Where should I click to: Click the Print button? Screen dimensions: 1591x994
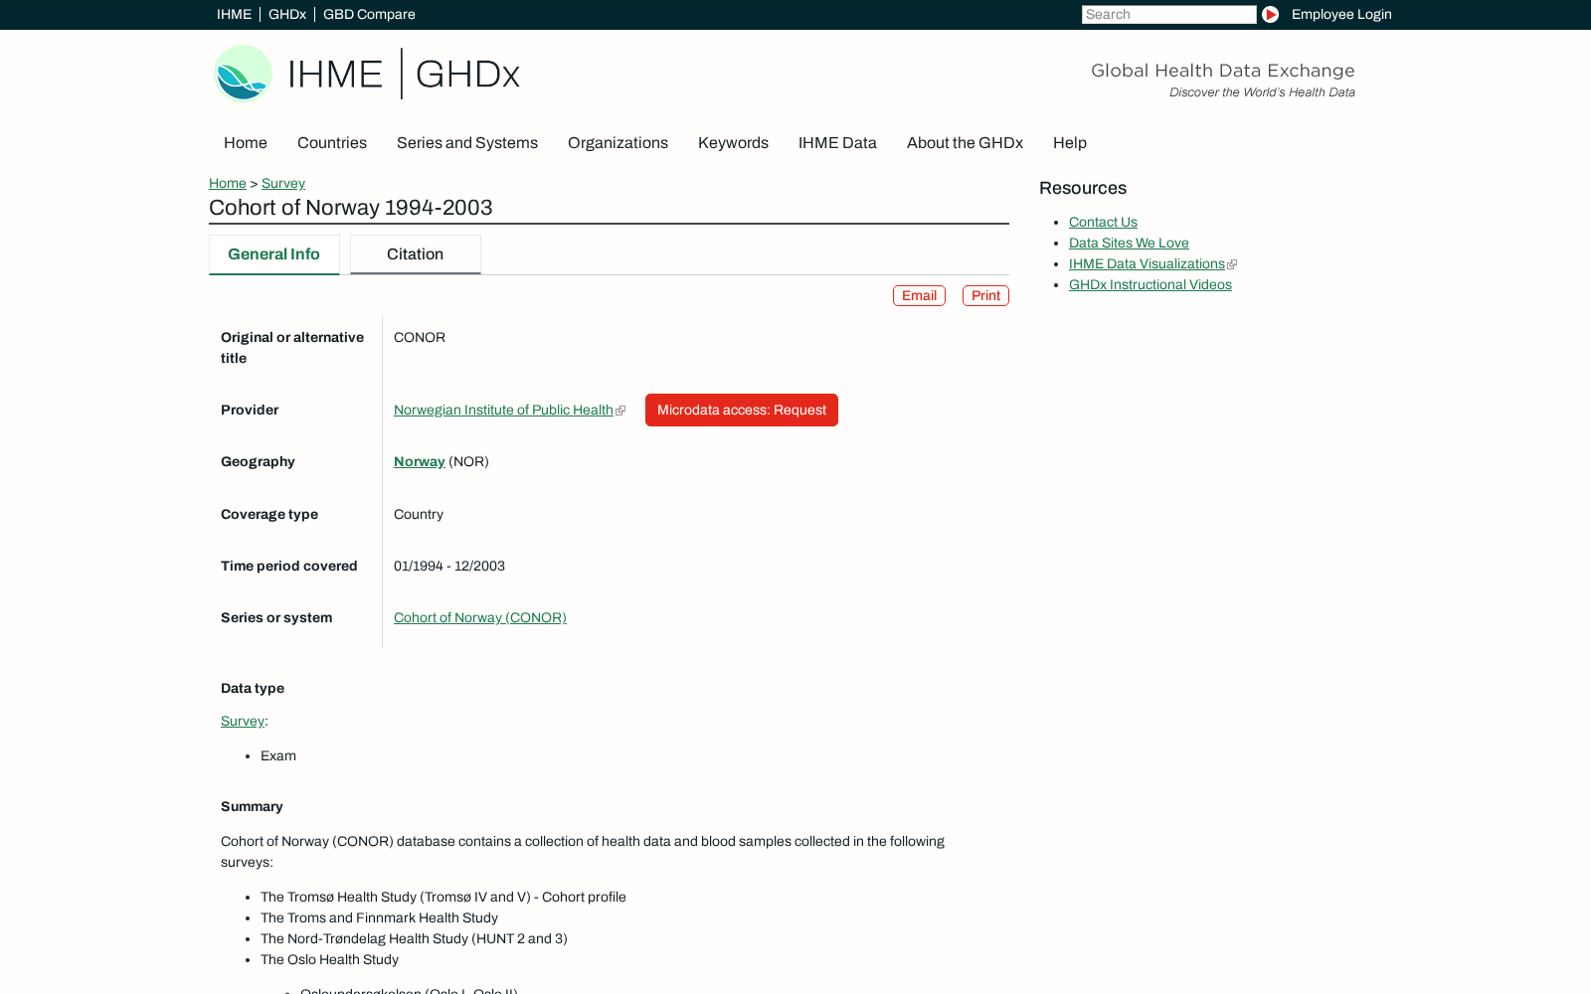[985, 295]
